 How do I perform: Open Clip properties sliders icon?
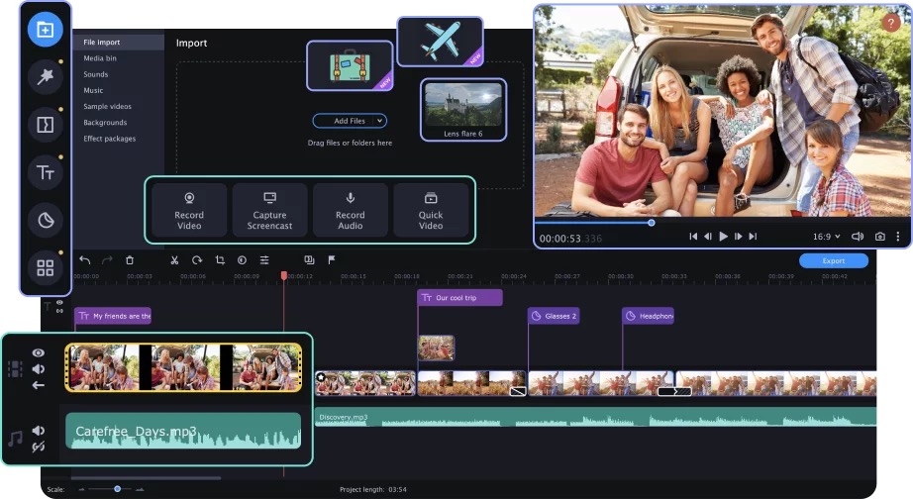coord(264,260)
